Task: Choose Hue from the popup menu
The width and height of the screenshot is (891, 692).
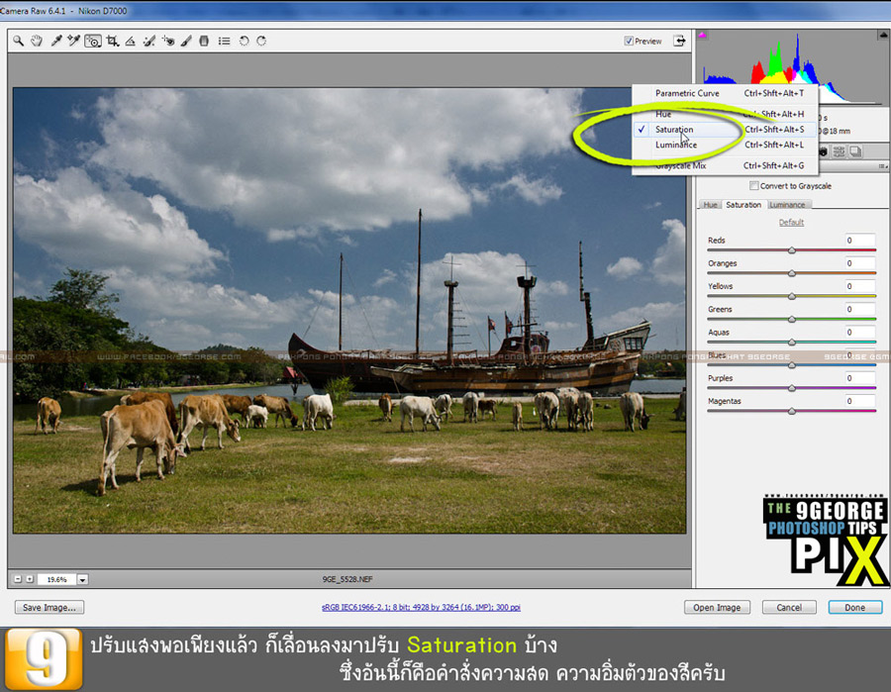Action: [x=725, y=114]
